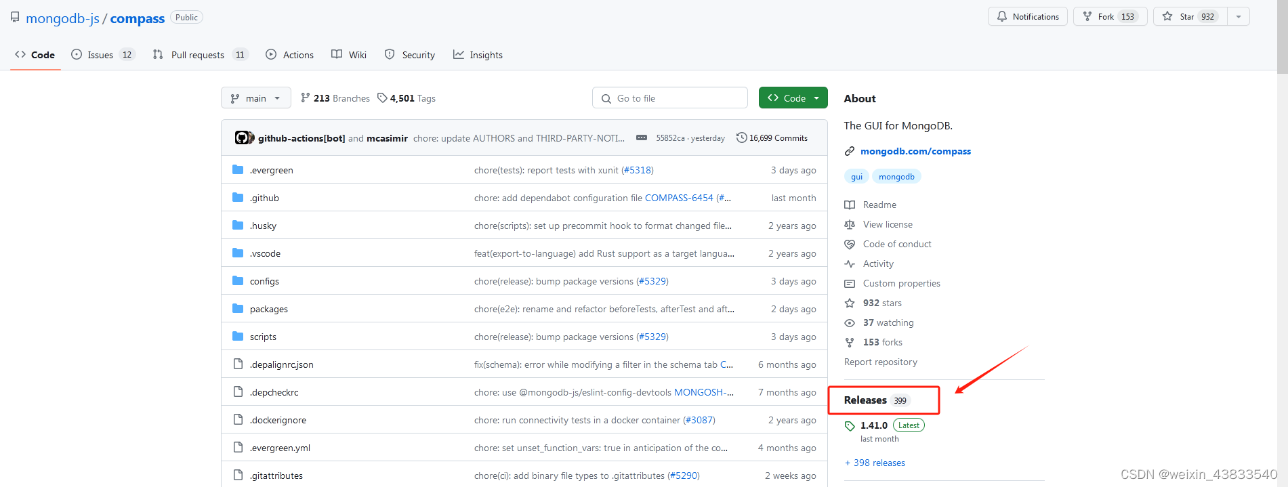Screen dimensions: 1288x487
Task: Open the MONGOSH ticket link in .depcheckrc row
Action: pyautogui.click(x=703, y=392)
